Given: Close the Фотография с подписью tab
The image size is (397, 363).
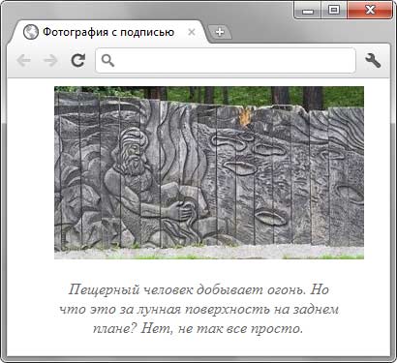Looking at the screenshot, I should tap(192, 32).
